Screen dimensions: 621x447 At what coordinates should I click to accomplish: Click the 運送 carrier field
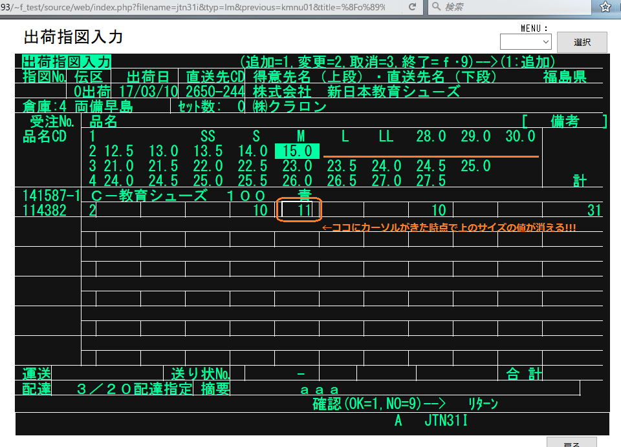click(x=108, y=373)
